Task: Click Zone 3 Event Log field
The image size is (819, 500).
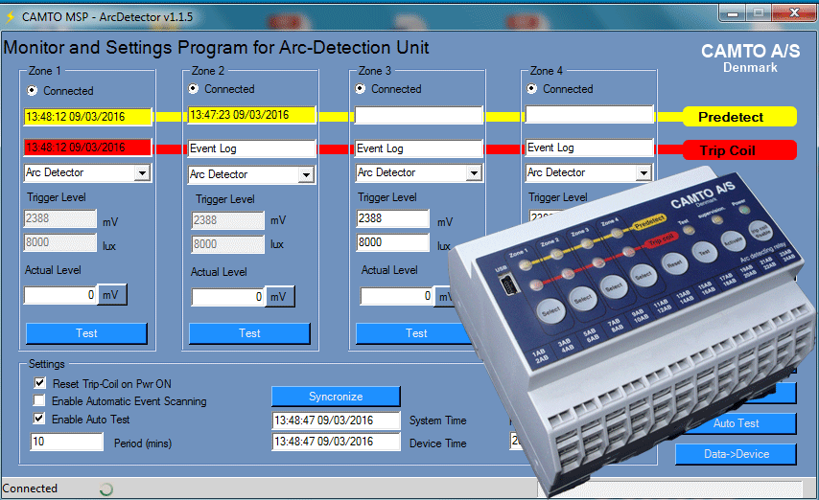Action: tap(419, 148)
